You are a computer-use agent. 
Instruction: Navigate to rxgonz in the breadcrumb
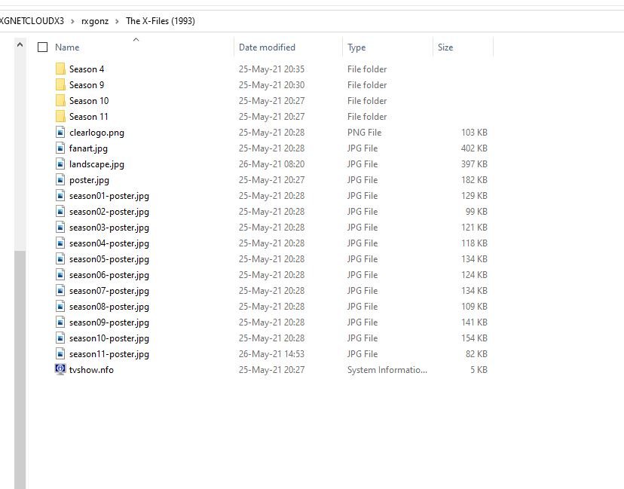95,21
